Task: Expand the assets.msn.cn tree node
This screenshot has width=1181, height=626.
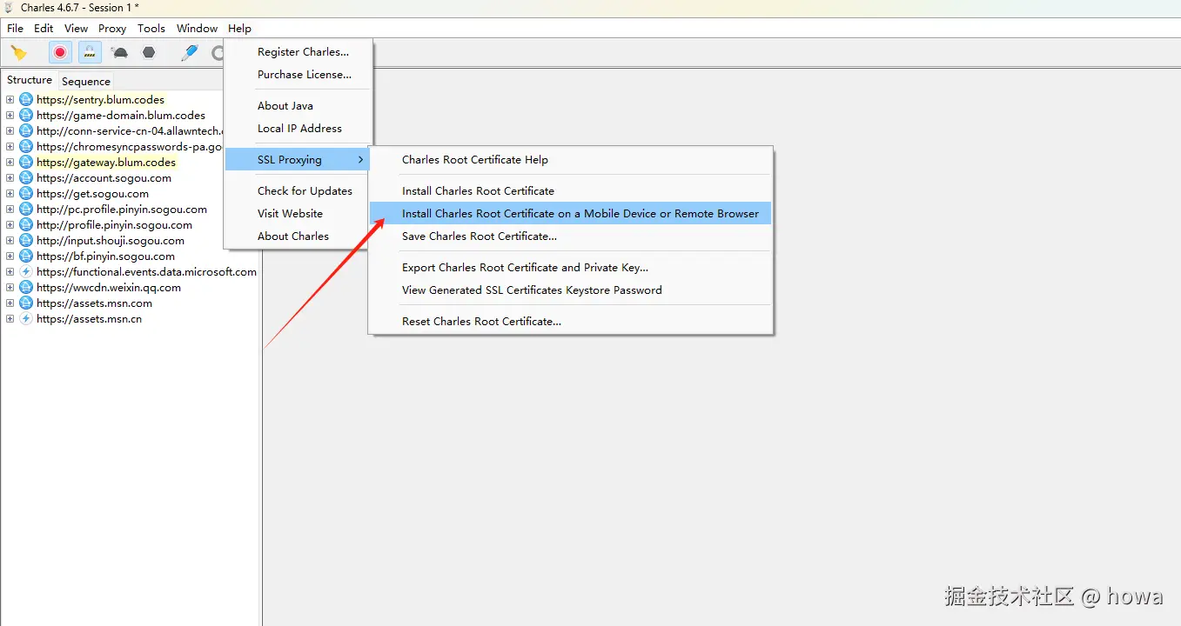Action: (10, 319)
